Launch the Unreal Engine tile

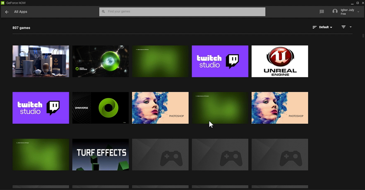pyautogui.click(x=280, y=61)
